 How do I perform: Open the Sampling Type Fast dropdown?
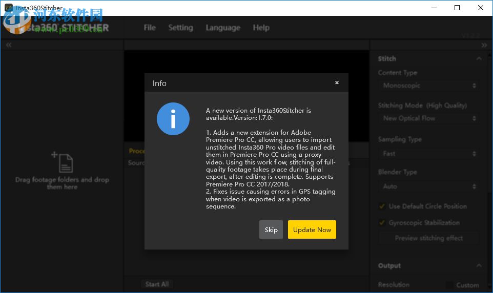428,154
